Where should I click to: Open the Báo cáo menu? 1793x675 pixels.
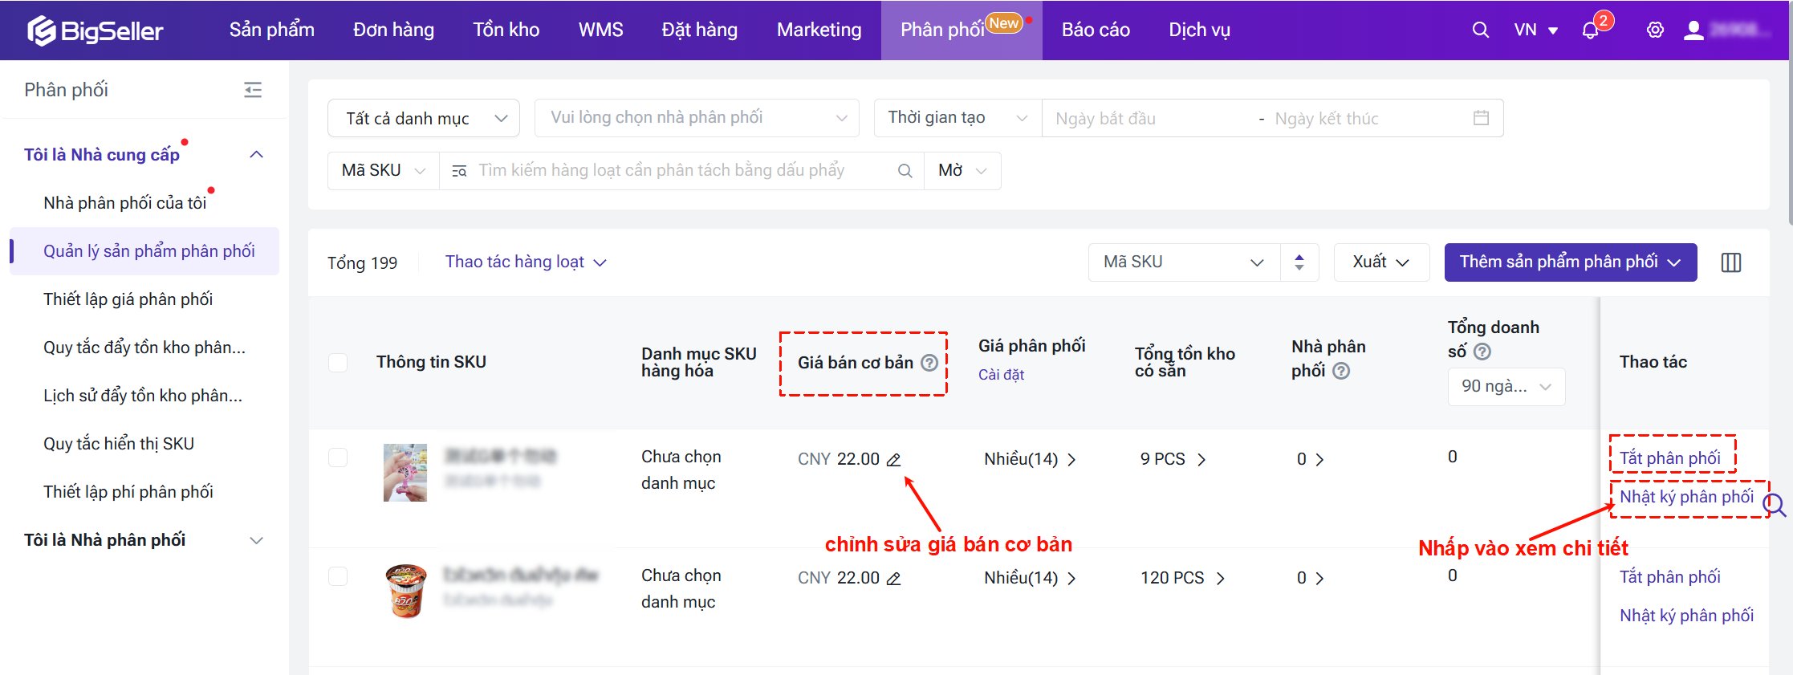(1096, 30)
